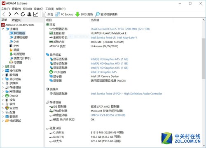
Task: Select the 软件 tree item
Action: [x=10, y=104]
